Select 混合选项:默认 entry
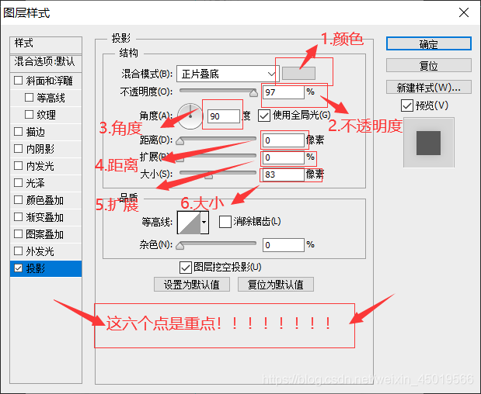 tap(46, 62)
